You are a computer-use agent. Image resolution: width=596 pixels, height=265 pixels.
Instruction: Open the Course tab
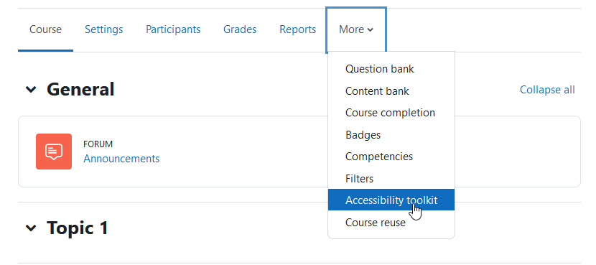pyautogui.click(x=46, y=29)
